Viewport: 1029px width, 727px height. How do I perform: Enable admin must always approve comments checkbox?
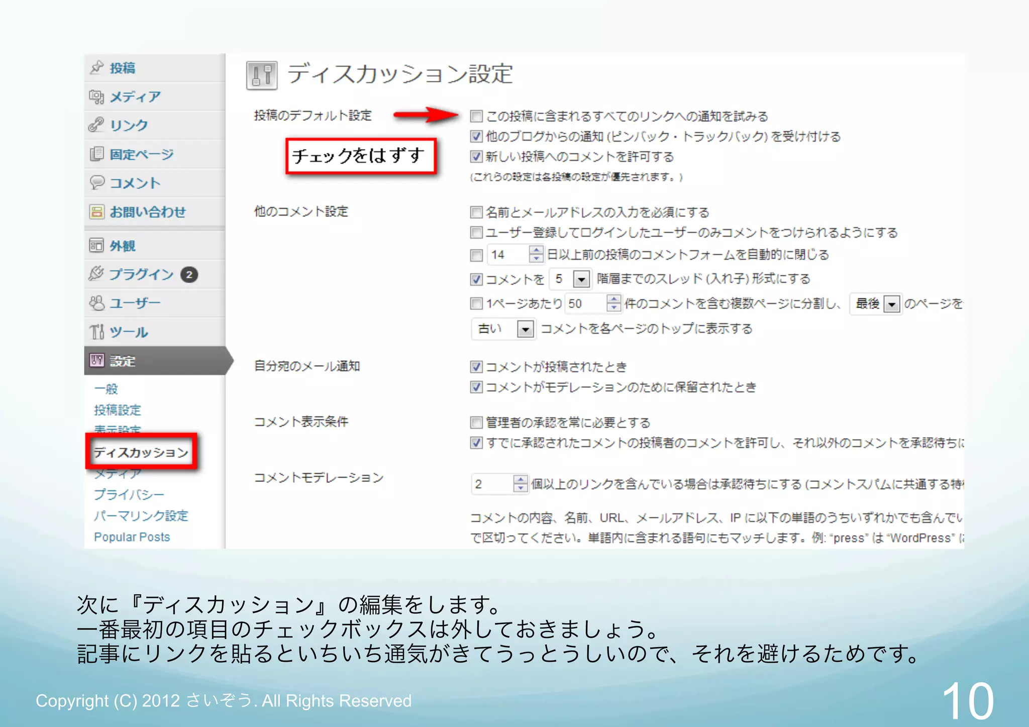pyautogui.click(x=476, y=423)
